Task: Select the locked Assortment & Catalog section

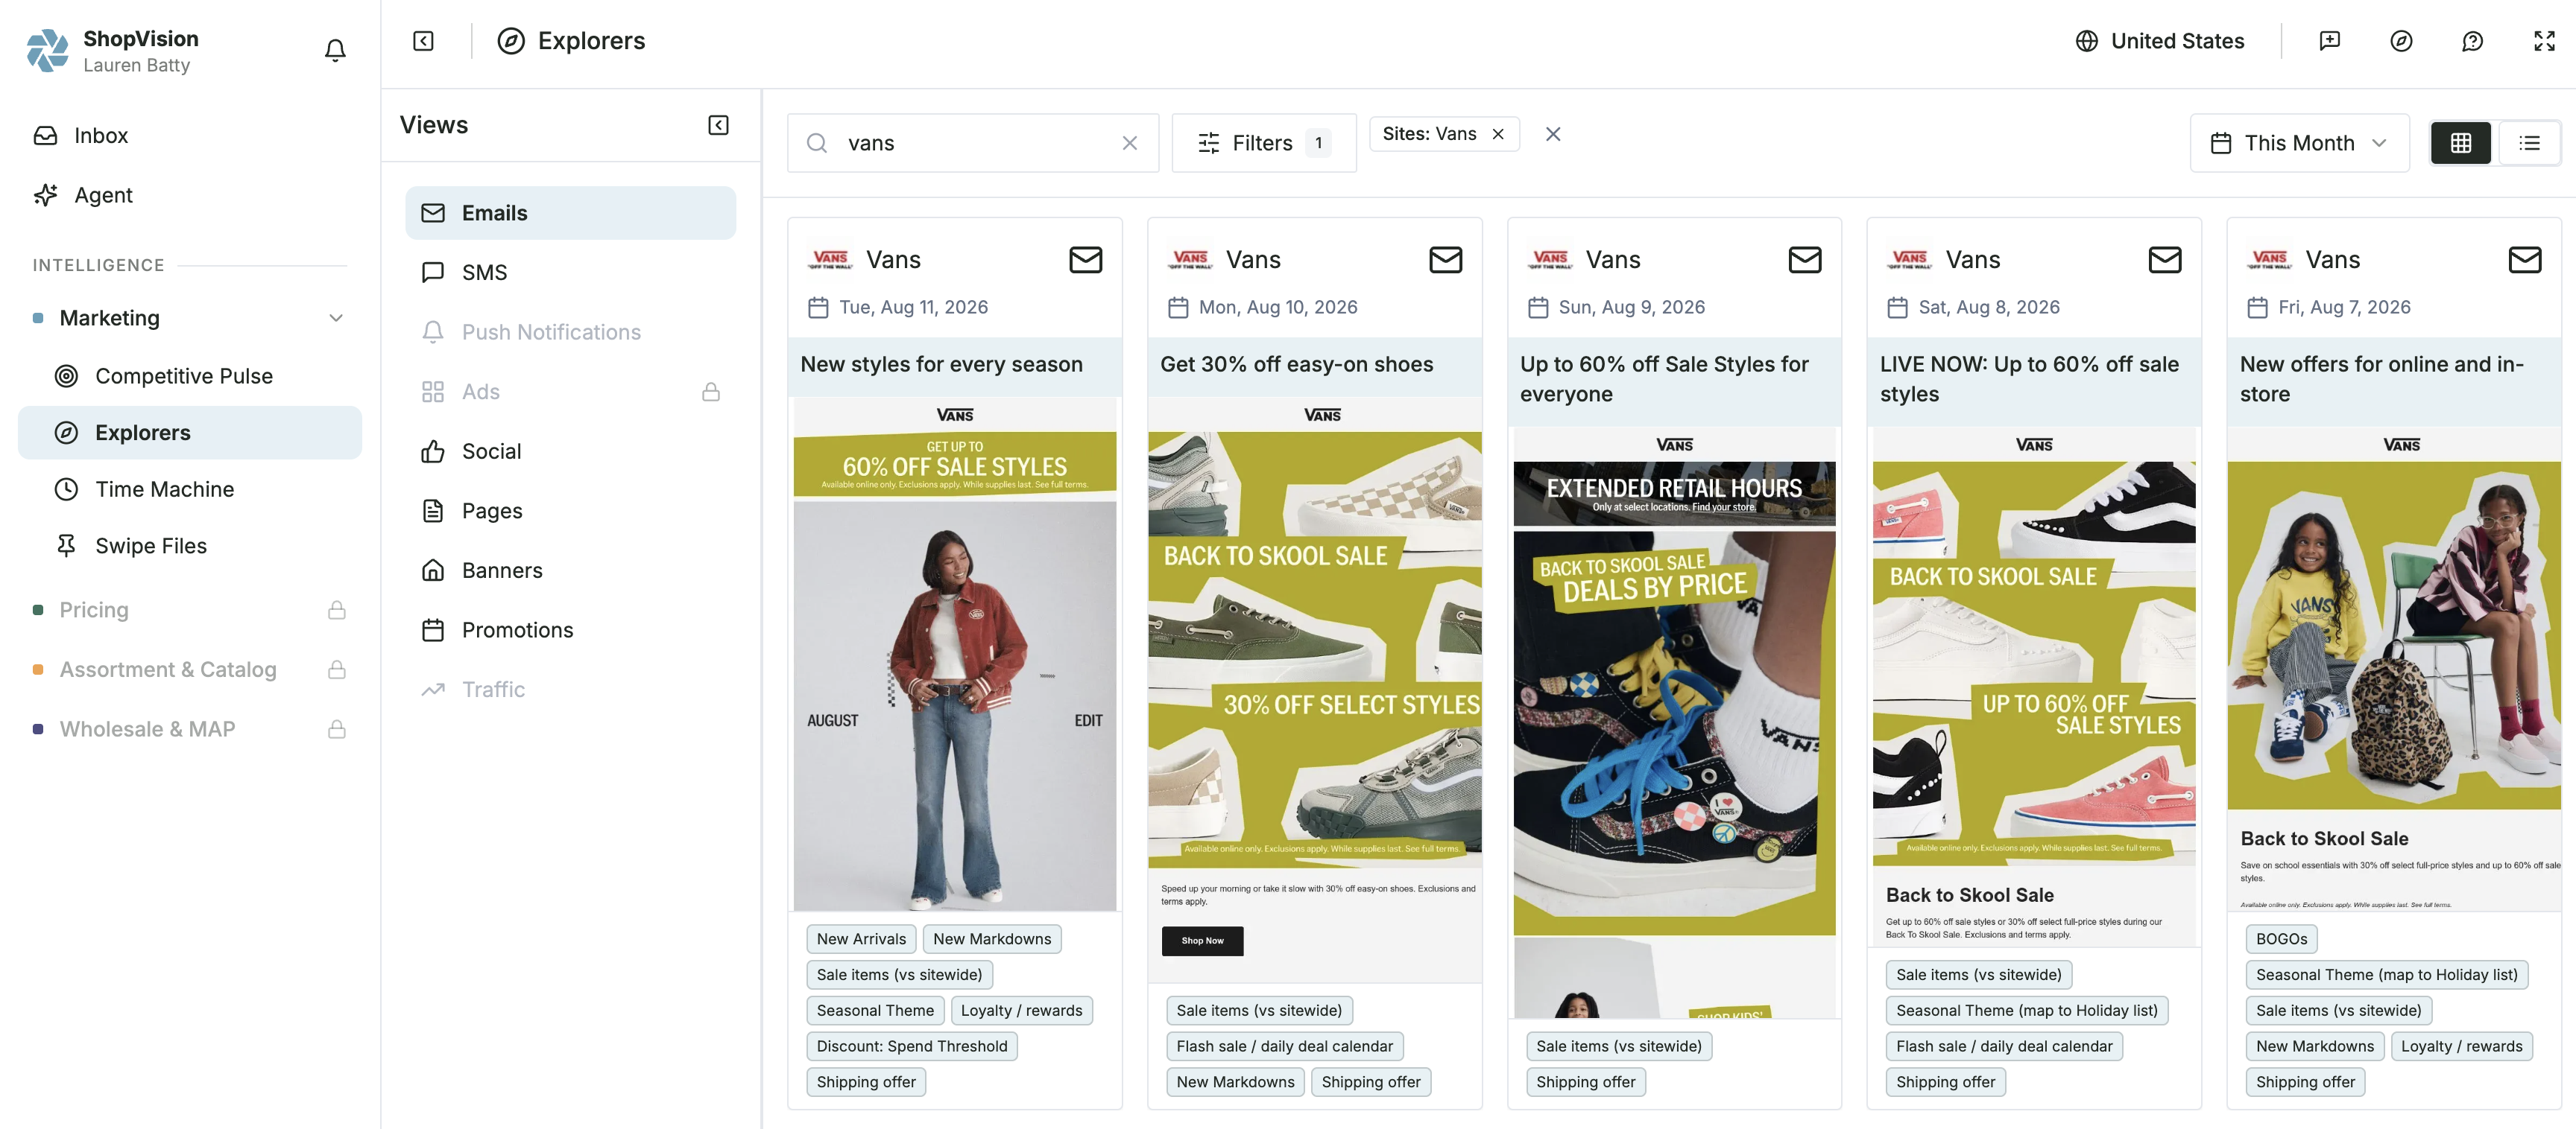Action: click(190, 670)
